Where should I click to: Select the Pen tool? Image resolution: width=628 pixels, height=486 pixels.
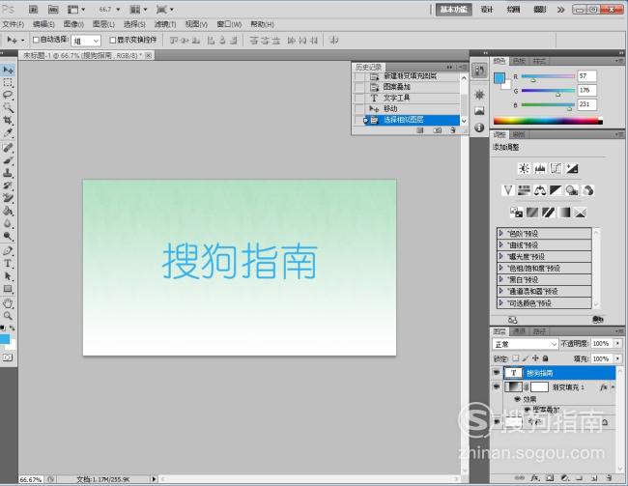(8, 251)
